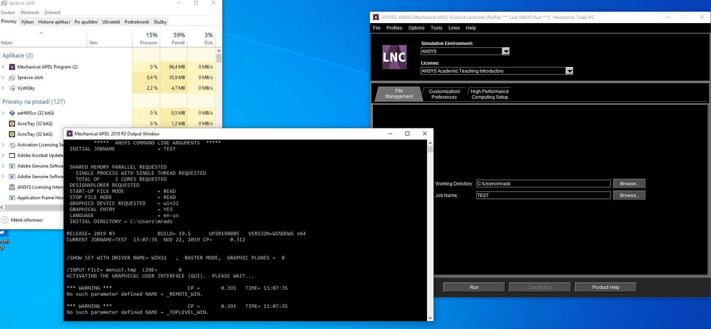Open the Profiles menu in the launcher
Screen dimensions: 711x329
394,28
